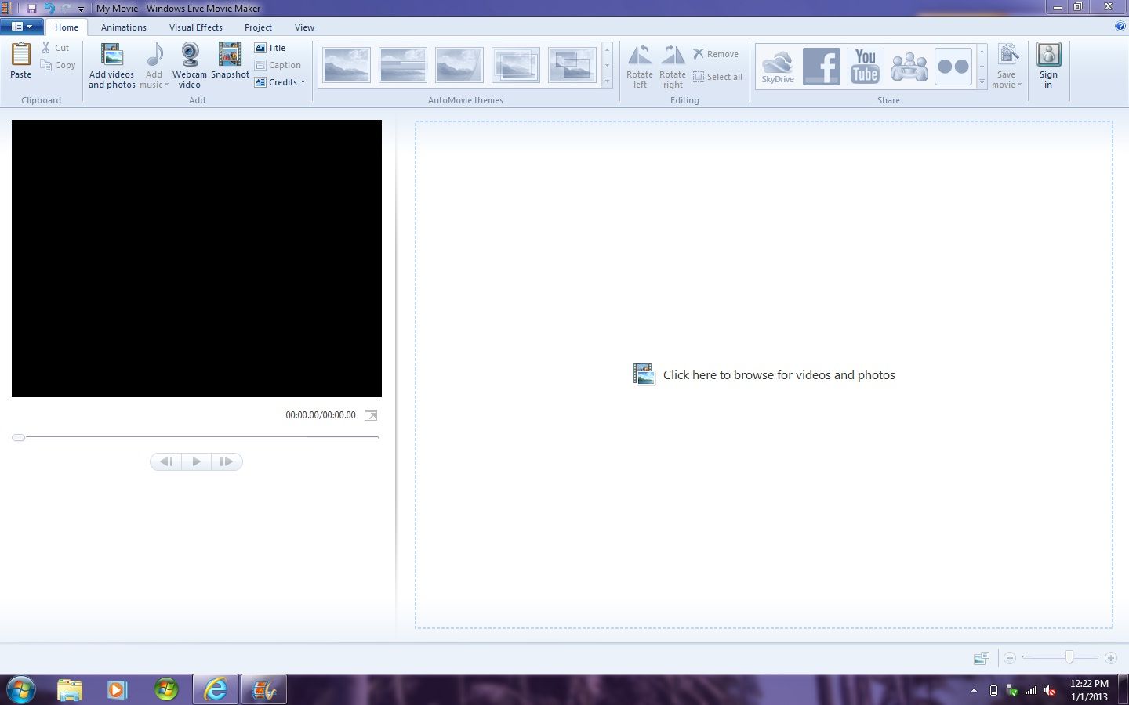
Task: Open Windows Media Player from taskbar
Action: [118, 690]
